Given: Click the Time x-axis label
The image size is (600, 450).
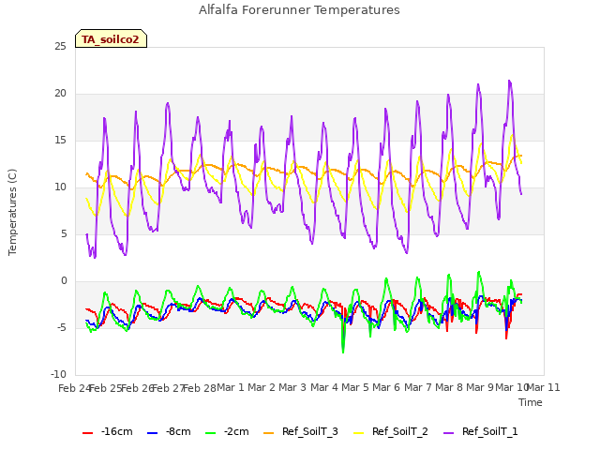Looking at the screenshot, I should (x=531, y=402).
